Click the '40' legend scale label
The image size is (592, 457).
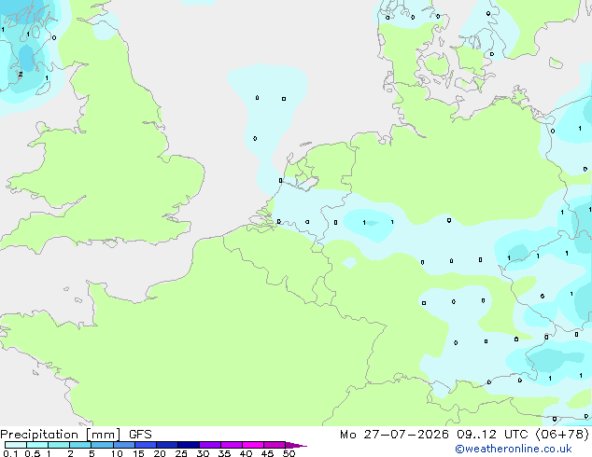click(246, 453)
